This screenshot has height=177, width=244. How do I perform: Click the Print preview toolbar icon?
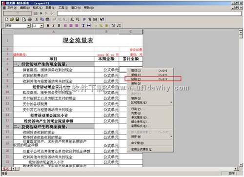point(24,20)
